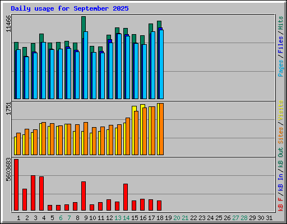This screenshot has width=287, height=224.
Task: Click the blue 'kB In' legend label
Action: 281,182
